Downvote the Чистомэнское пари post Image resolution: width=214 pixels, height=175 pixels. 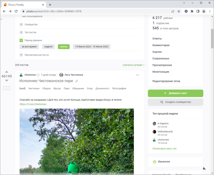(6, 81)
